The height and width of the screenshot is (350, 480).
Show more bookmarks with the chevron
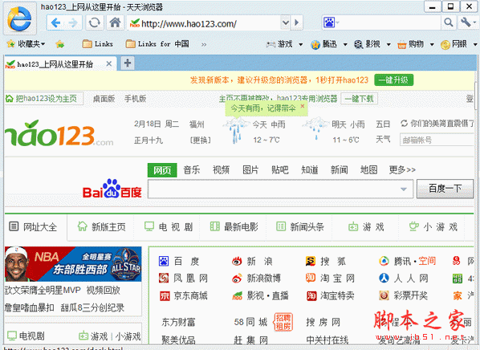[x=204, y=45]
